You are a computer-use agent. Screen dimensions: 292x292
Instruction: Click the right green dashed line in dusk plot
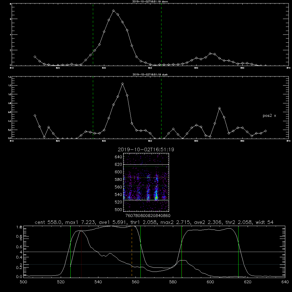tap(161, 107)
